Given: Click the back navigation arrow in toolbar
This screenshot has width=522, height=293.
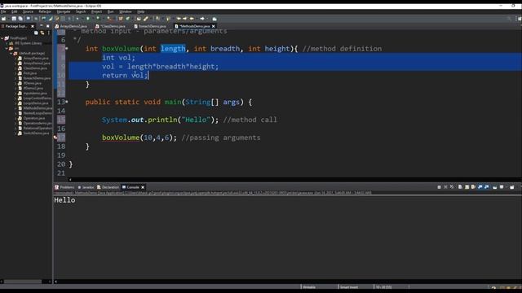Looking at the screenshot, I should (192, 19).
